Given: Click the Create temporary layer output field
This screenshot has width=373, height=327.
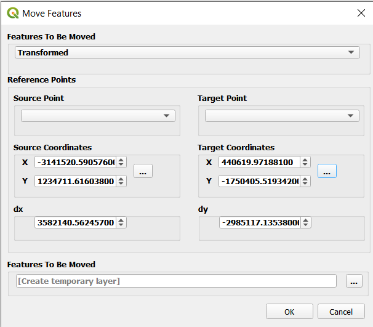Looking at the screenshot, I should tap(176, 281).
